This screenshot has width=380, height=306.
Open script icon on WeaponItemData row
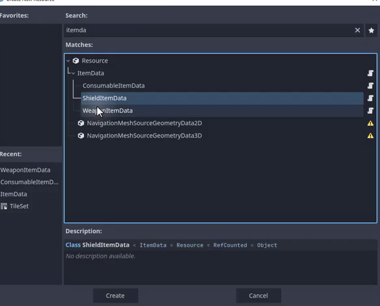[x=370, y=110]
